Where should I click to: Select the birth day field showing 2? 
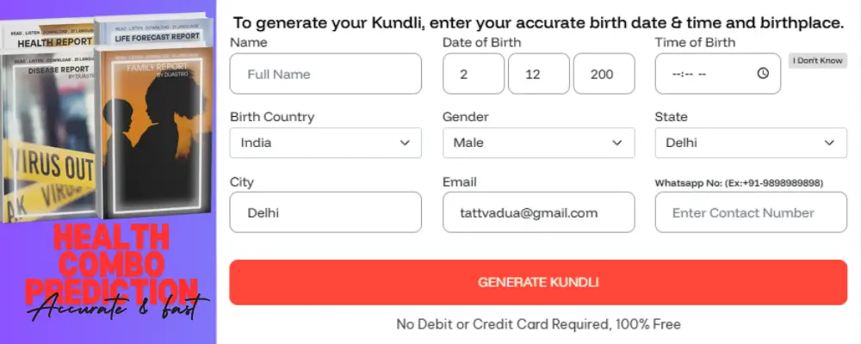pyautogui.click(x=473, y=74)
